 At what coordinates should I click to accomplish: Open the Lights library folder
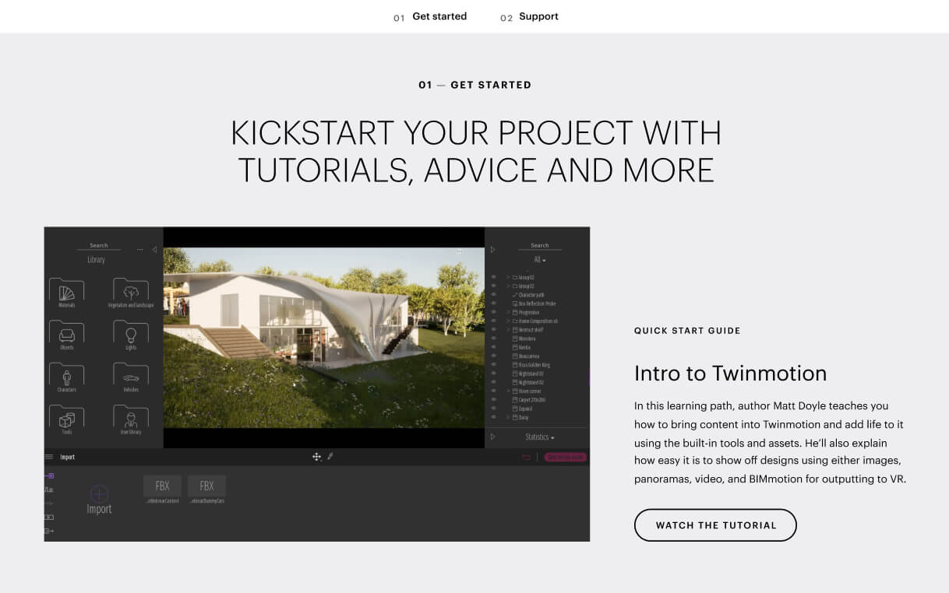click(x=131, y=333)
